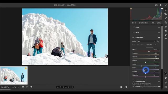Open the Save image (export) icon

tap(156, 5)
